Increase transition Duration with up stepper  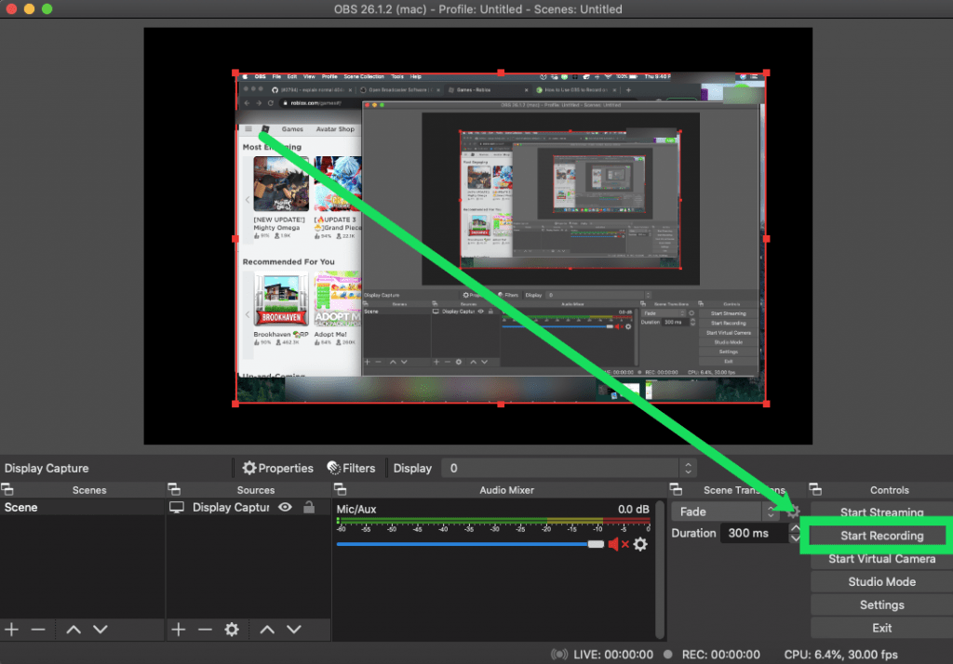795,528
